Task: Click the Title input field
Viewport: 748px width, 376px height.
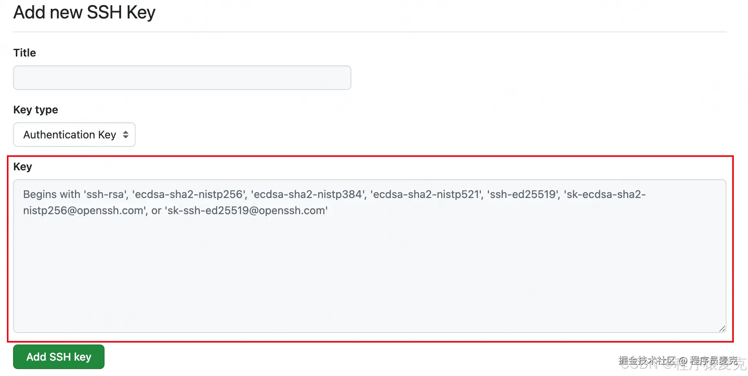Action: coord(182,78)
